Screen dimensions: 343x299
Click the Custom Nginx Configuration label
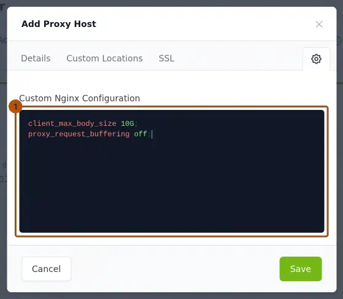80,98
